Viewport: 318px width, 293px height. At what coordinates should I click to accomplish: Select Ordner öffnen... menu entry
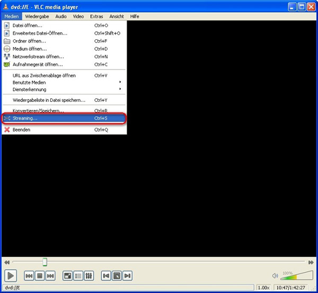pos(64,41)
